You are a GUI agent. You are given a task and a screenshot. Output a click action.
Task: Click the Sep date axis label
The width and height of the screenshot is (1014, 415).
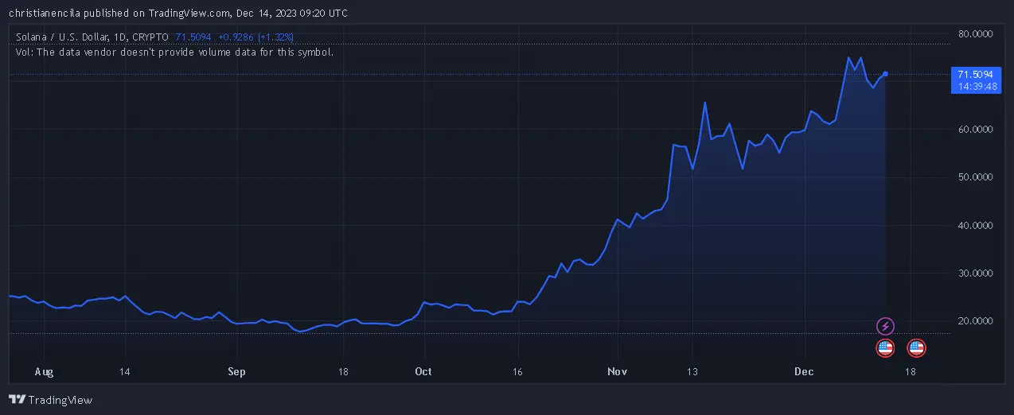pos(236,371)
